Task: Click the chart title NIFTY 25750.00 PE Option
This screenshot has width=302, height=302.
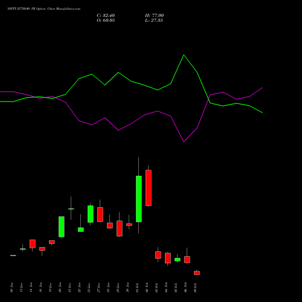Action: click(27, 9)
